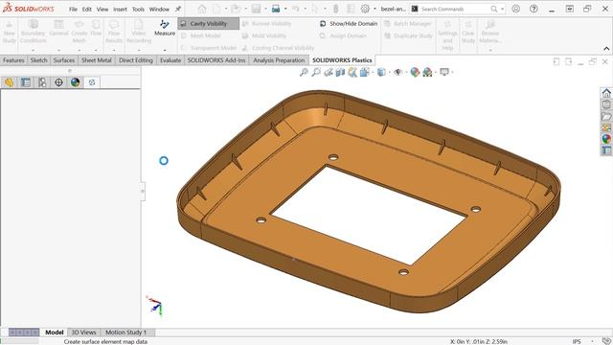Switch to Surfaces tab
The image size is (613, 345).
coord(64,60)
